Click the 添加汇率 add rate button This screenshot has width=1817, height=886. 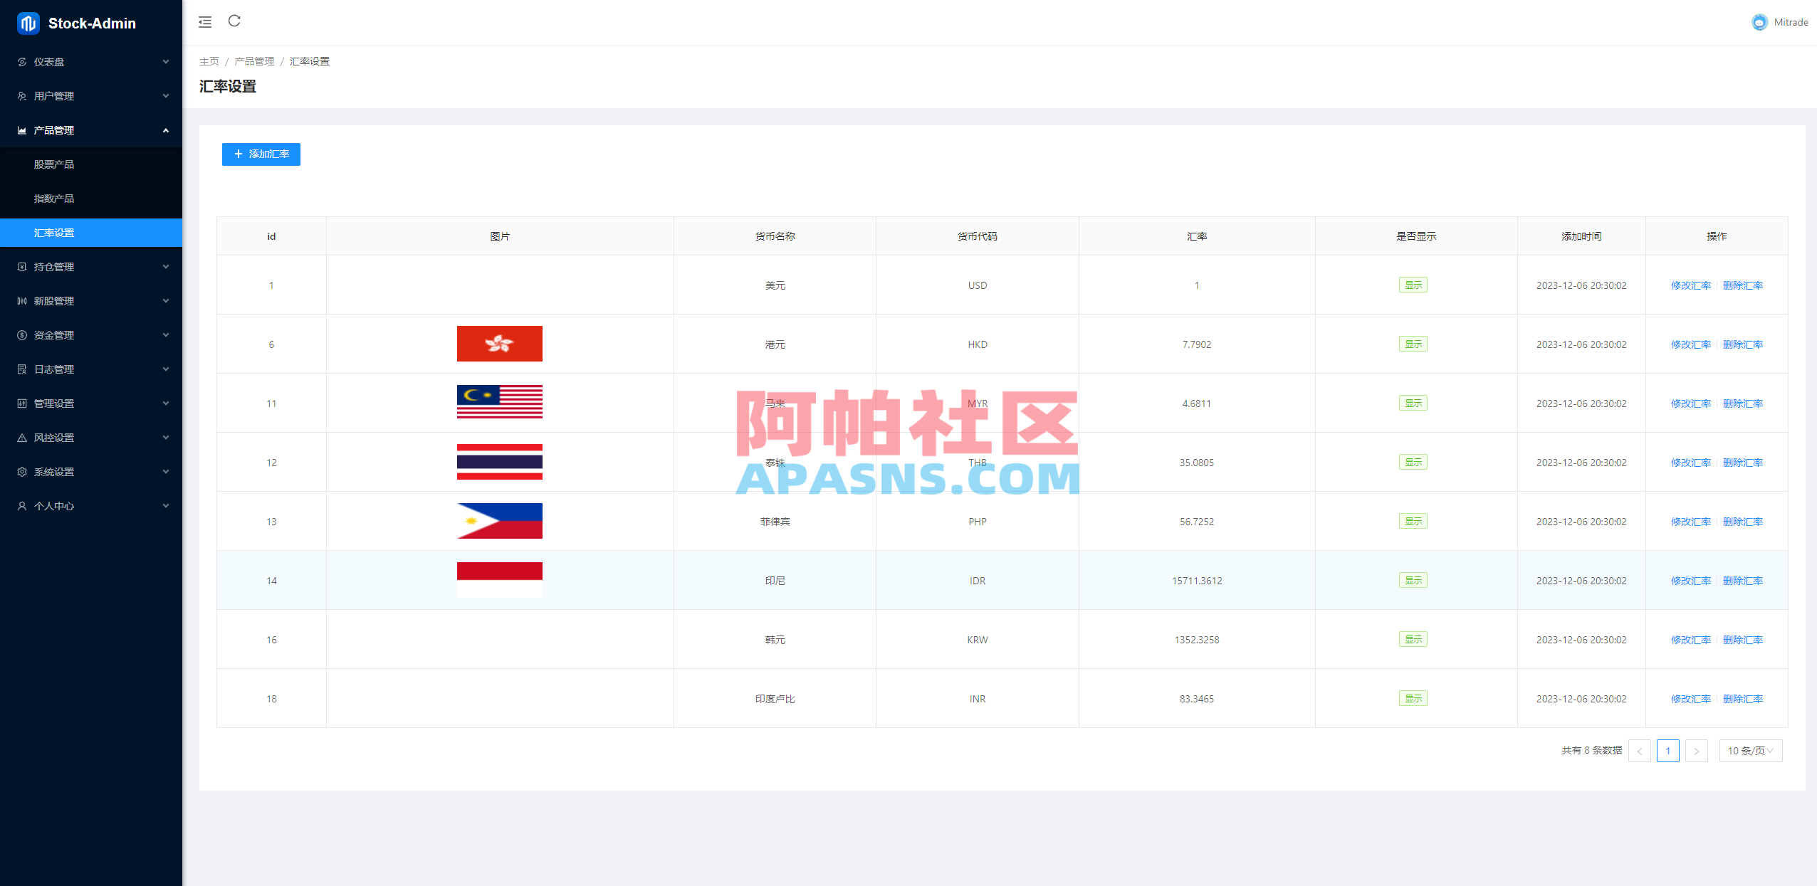click(261, 154)
